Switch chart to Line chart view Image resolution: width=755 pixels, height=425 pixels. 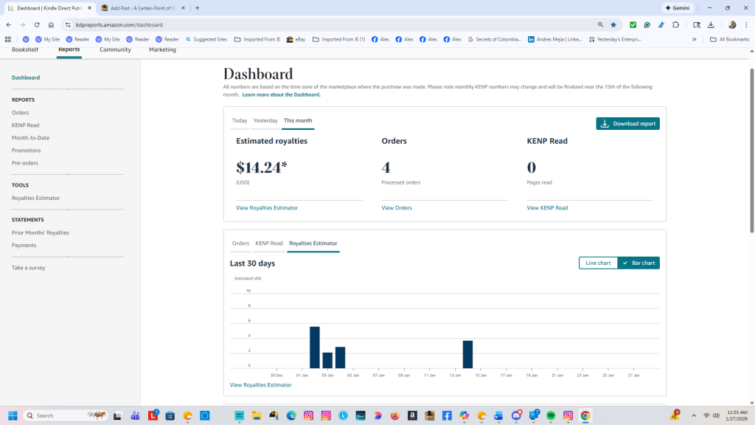pos(598,263)
